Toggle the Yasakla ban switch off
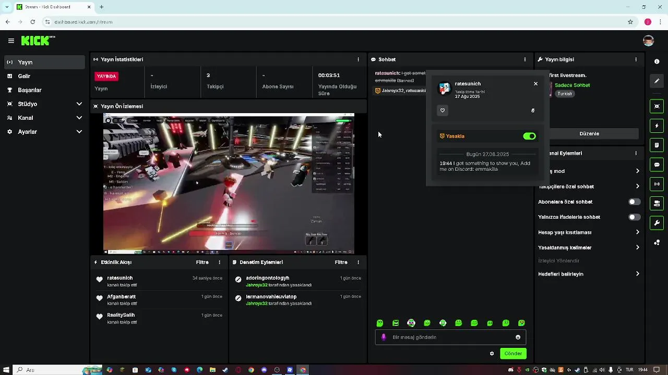The image size is (668, 375). [x=529, y=136]
